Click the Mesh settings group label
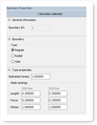 19,83
